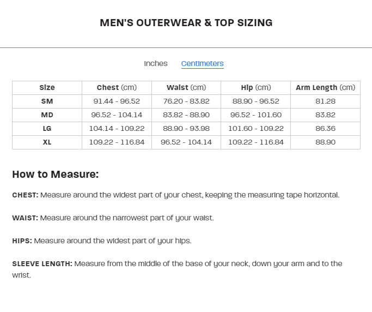Image resolution: width=372 pixels, height=312 pixels.
Task: Switch to the Inches tab
Action: point(156,64)
